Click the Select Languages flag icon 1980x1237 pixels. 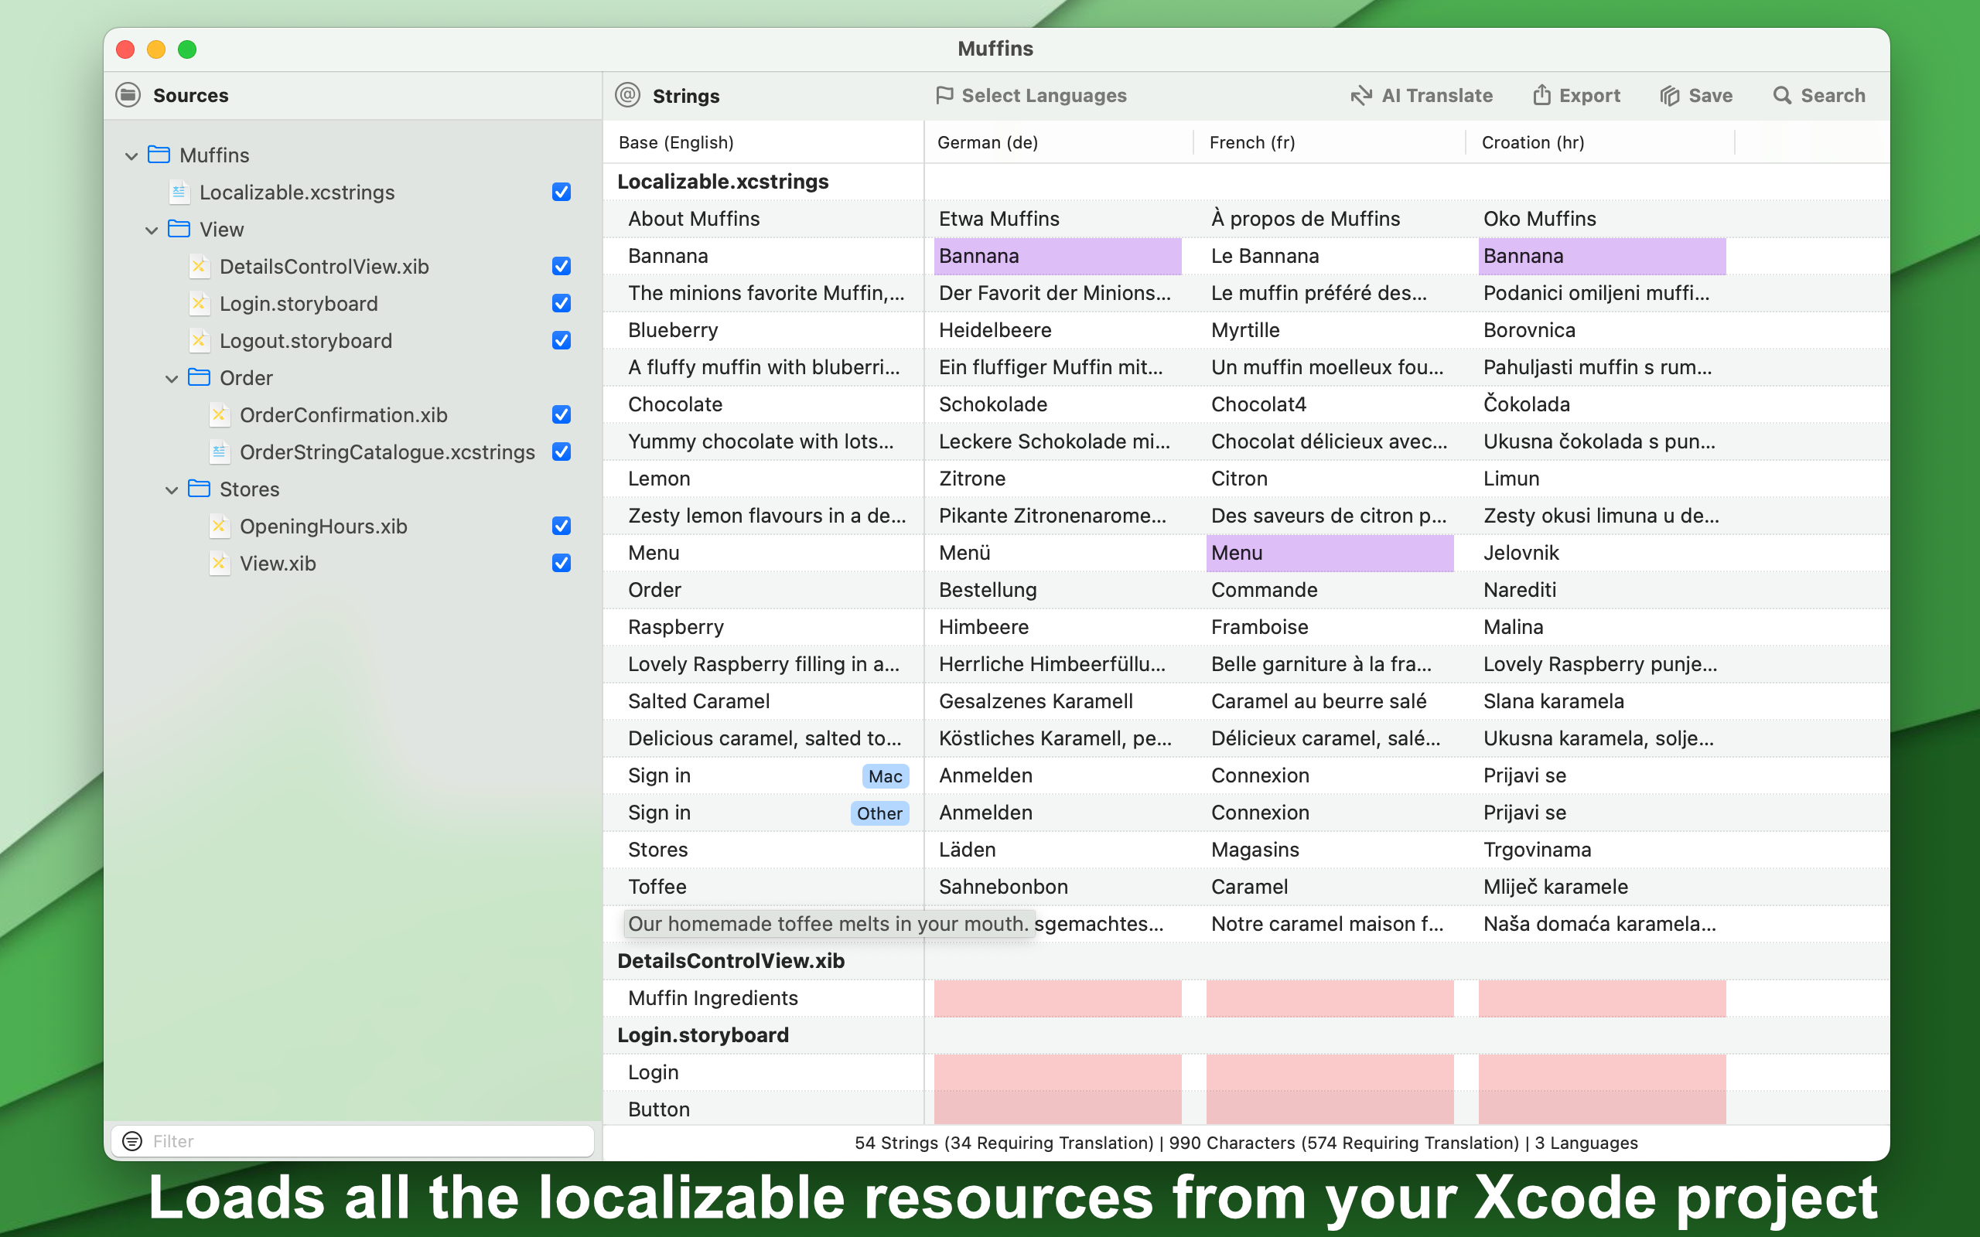click(x=944, y=96)
